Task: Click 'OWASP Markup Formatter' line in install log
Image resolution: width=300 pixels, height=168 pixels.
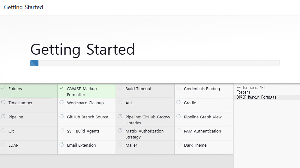Action: [257, 97]
